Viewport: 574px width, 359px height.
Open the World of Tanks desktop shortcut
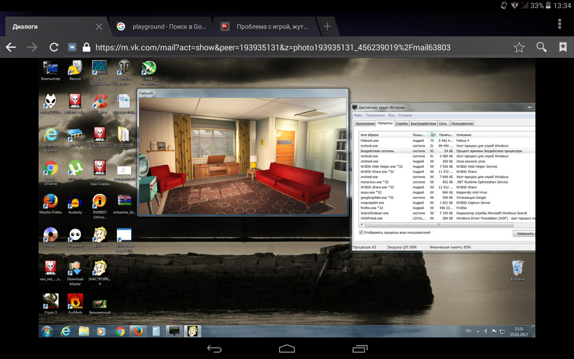tap(124, 73)
